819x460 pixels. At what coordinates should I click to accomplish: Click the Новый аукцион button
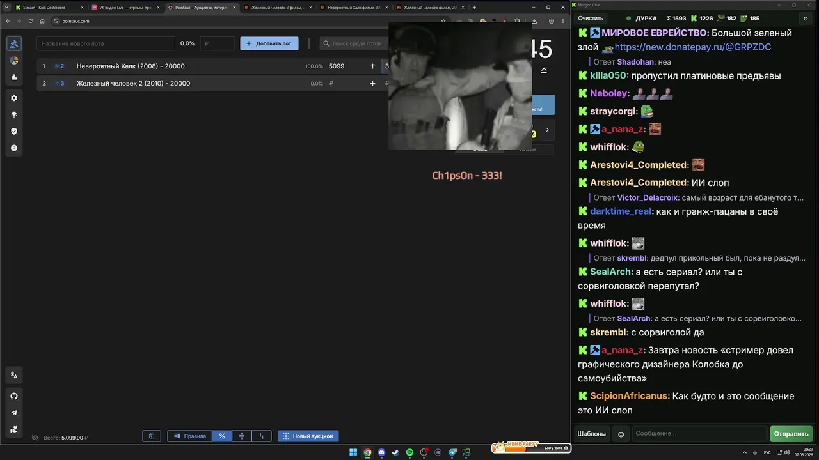point(308,436)
